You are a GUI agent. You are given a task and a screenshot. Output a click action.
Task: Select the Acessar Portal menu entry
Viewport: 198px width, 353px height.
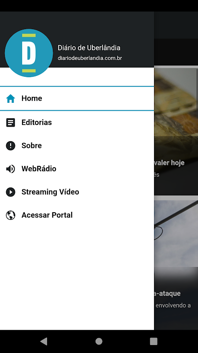click(77, 215)
